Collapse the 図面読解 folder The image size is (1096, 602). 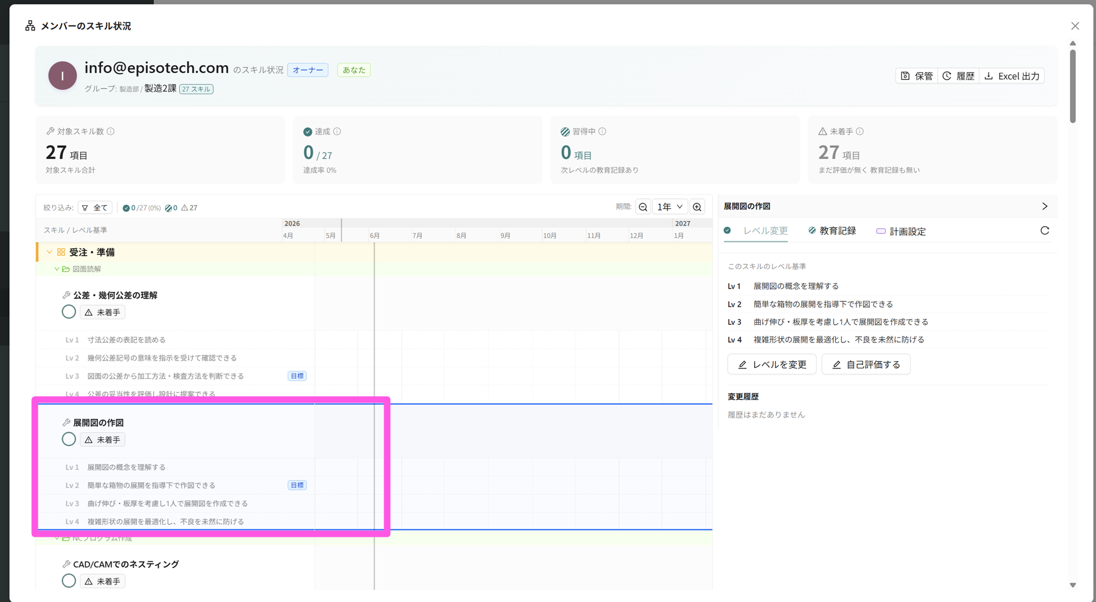pos(56,269)
